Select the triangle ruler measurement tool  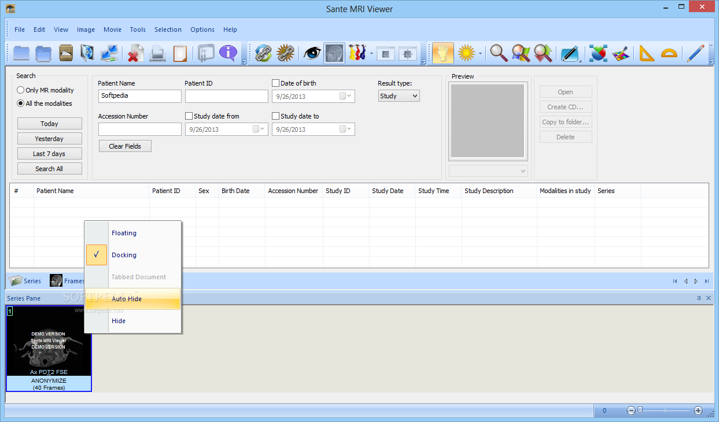coord(646,53)
